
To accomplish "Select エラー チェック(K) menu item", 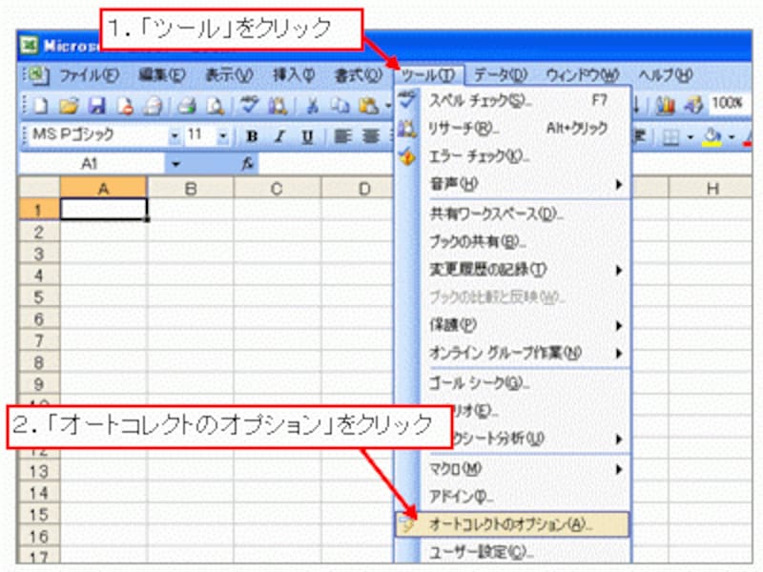I will [512, 156].
